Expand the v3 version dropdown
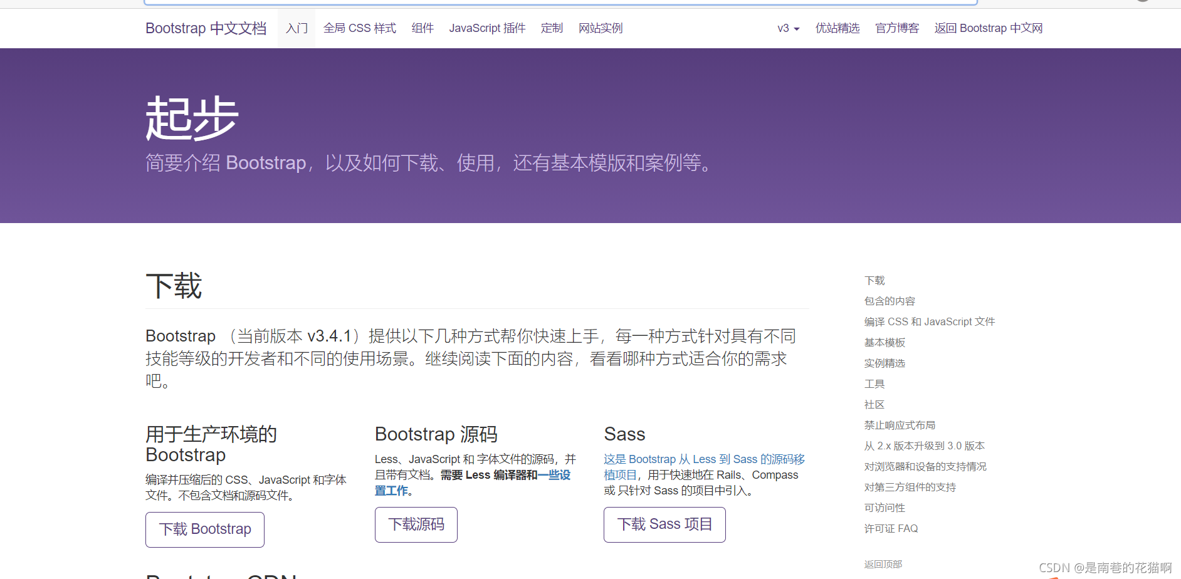1181x579 pixels. pos(788,28)
